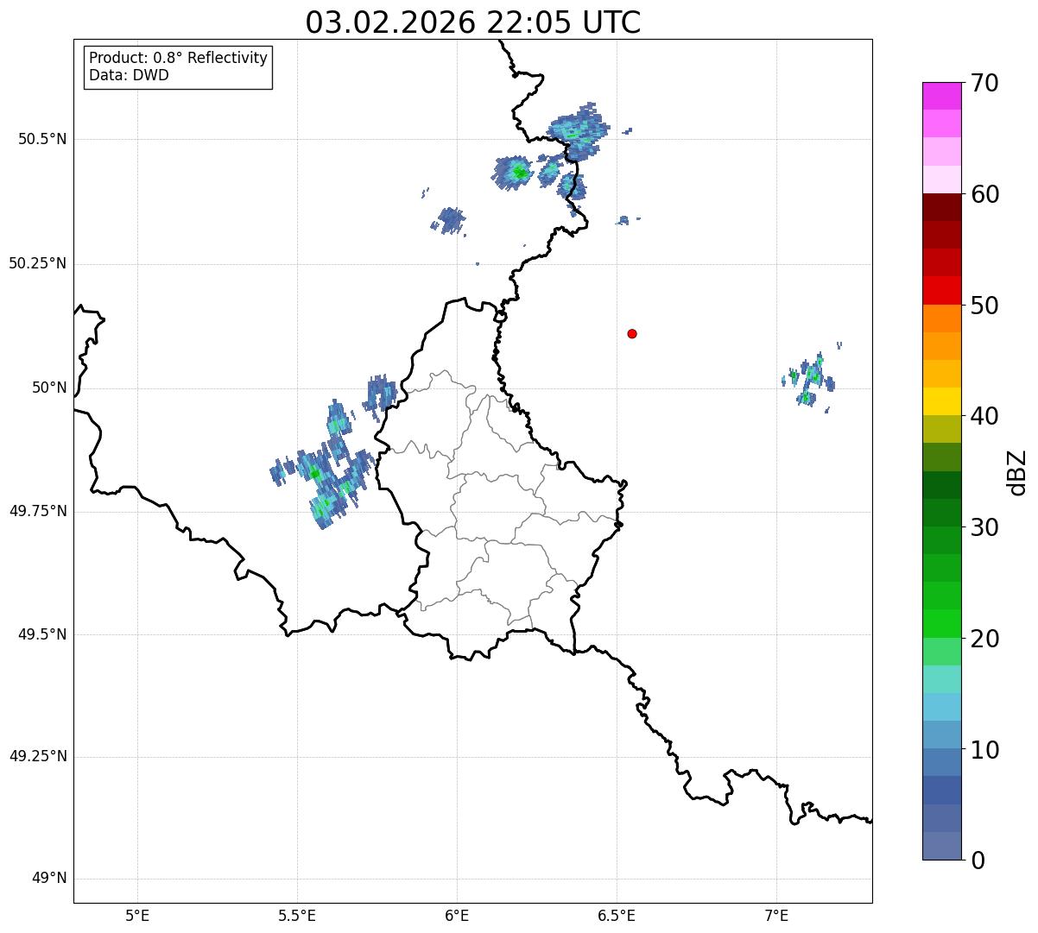Click the radar echo cluster near 7°E 50°N
The image size is (1038, 933).
pos(812,378)
